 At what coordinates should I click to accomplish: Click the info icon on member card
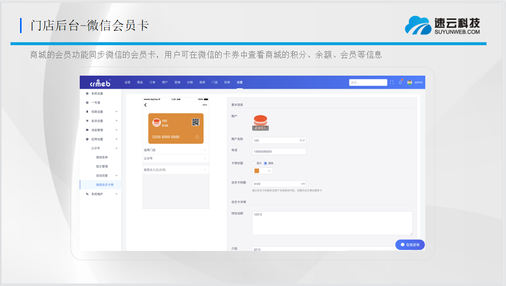pyautogui.click(x=197, y=137)
